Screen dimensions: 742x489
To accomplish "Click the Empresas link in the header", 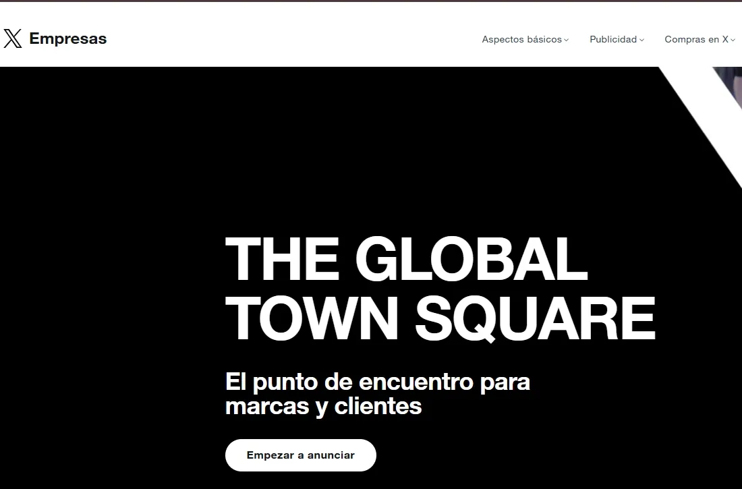I will tap(67, 38).
